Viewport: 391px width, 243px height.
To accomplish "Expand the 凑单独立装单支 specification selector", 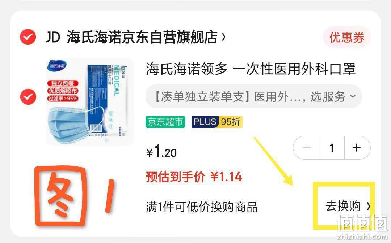I will [253, 96].
